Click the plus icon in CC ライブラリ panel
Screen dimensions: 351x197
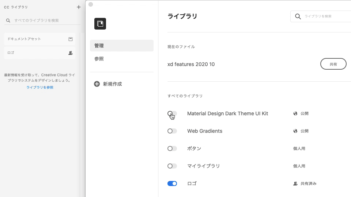[79, 7]
